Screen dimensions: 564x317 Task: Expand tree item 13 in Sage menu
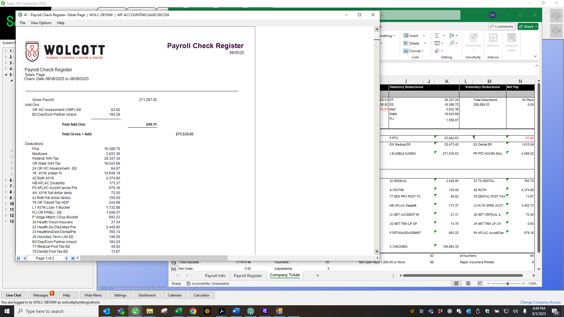6,221
